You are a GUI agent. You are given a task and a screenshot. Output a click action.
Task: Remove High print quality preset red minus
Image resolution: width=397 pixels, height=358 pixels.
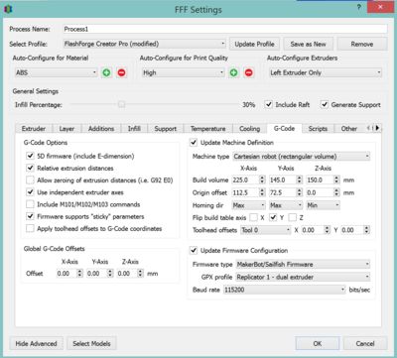tap(249, 72)
